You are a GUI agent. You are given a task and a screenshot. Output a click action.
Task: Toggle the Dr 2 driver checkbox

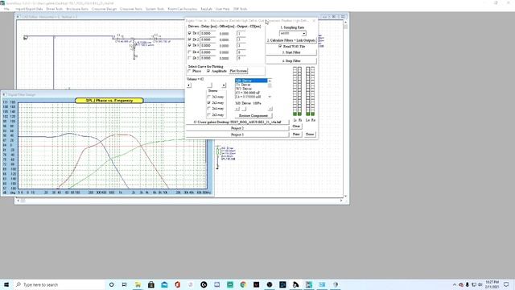tap(190, 39)
